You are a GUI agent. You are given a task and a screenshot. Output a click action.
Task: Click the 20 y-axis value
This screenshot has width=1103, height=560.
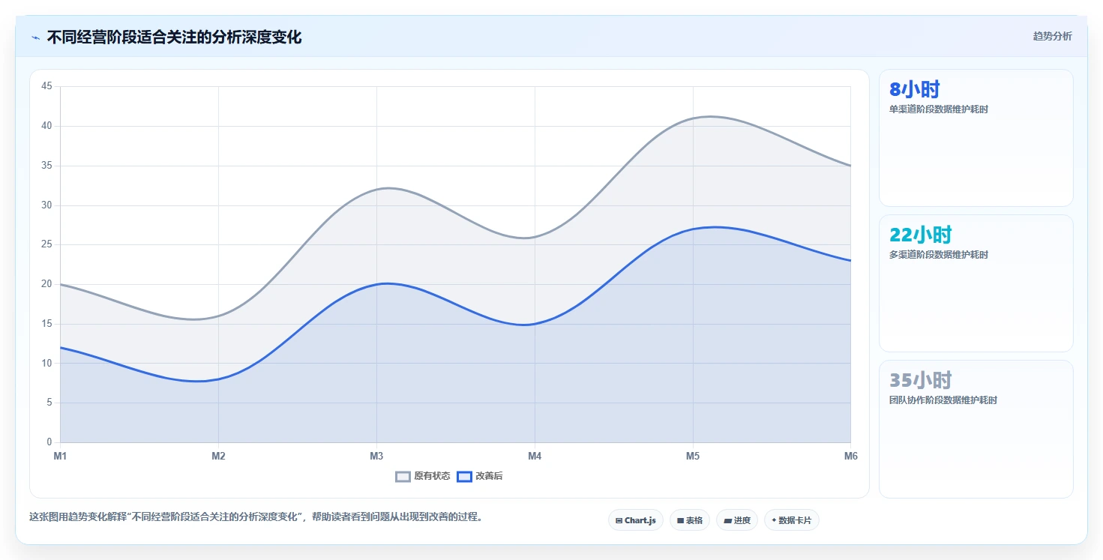[46, 284]
